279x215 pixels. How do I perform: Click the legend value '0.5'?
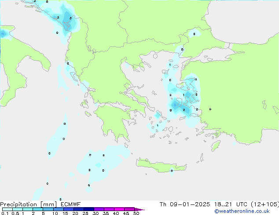(x=15, y=213)
